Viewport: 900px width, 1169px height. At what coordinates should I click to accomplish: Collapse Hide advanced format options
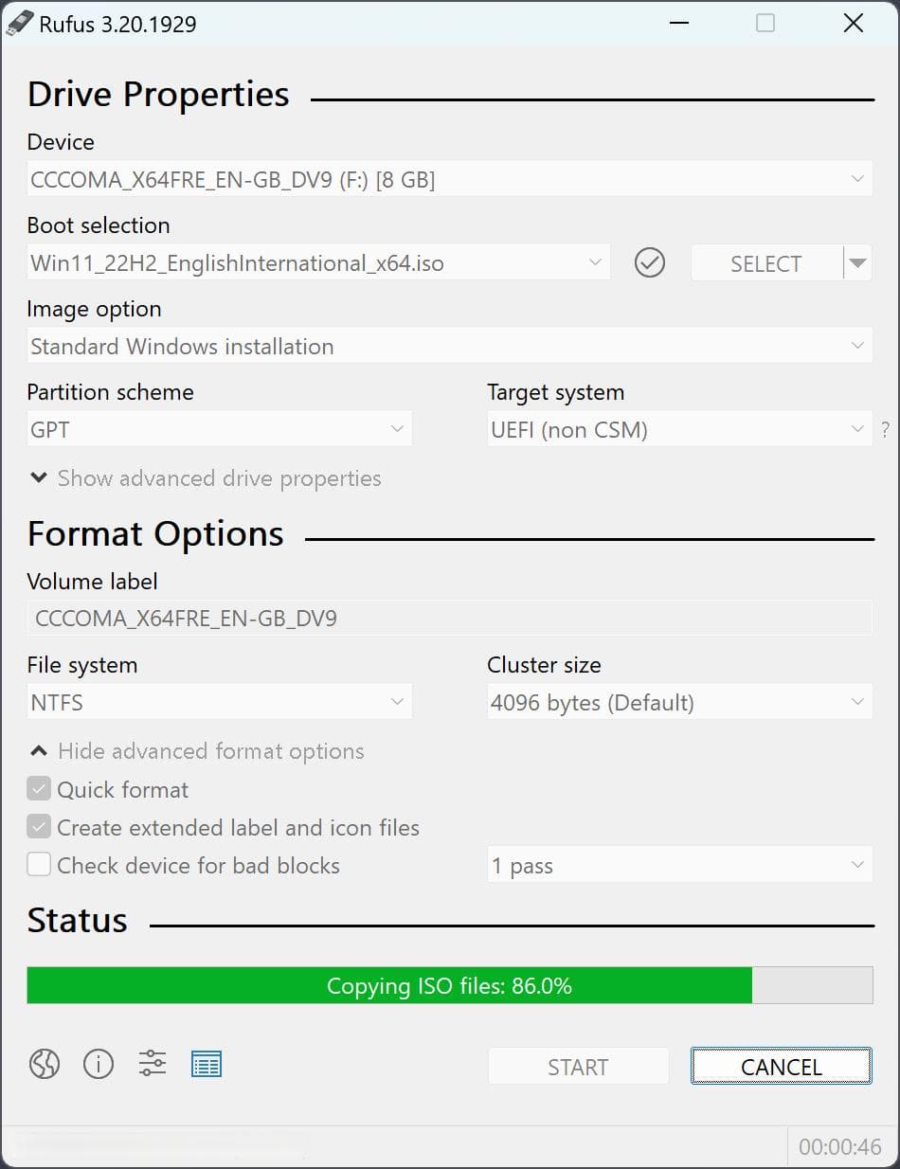click(197, 751)
